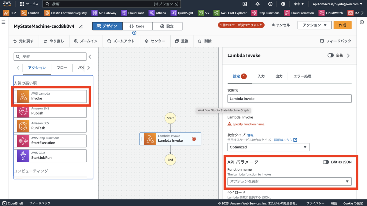Open AWS Cost Explorer shortcut
The width and height of the screenshot is (367, 206).
pyautogui.click(x=230, y=13)
